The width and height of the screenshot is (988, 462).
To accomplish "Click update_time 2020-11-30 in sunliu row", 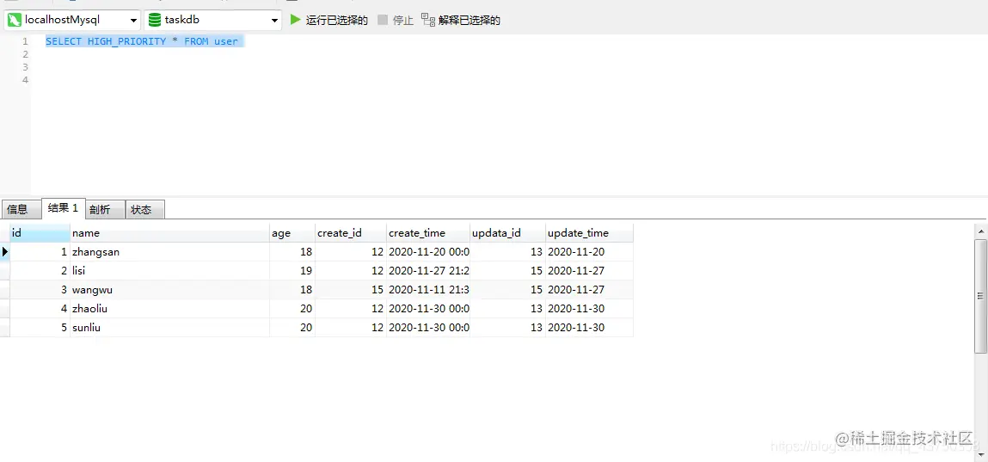I will (590, 328).
